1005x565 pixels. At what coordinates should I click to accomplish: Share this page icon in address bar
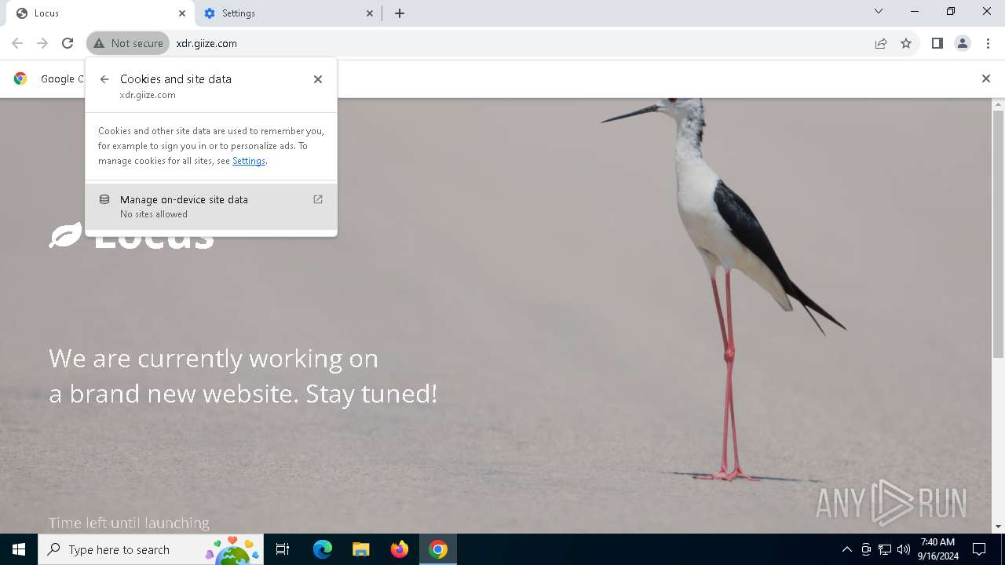pyautogui.click(x=881, y=43)
